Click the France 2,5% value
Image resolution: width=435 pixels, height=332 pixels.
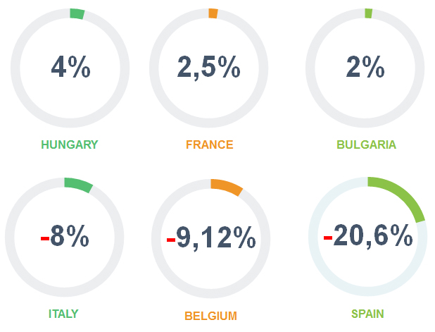pyautogui.click(x=208, y=67)
